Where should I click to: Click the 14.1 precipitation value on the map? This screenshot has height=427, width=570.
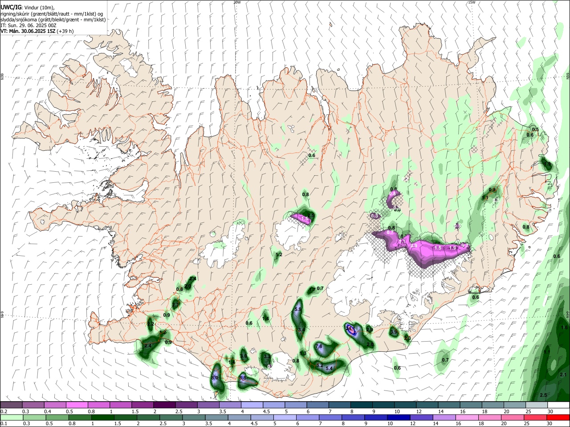[x=350, y=328]
